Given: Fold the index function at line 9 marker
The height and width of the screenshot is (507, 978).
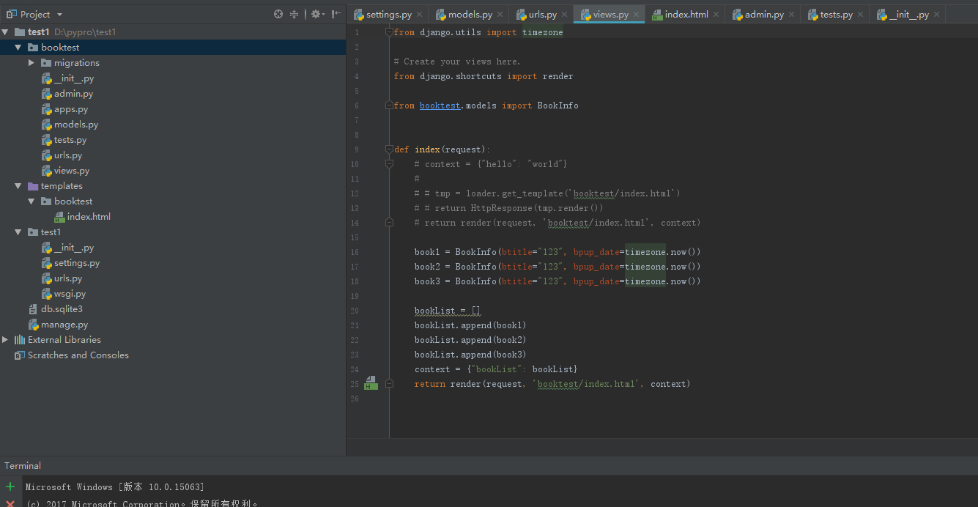Looking at the screenshot, I should tap(390, 149).
